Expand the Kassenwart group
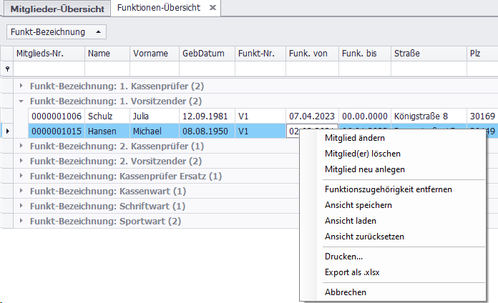Image resolution: width=498 pixels, height=303 pixels. pos(21,191)
